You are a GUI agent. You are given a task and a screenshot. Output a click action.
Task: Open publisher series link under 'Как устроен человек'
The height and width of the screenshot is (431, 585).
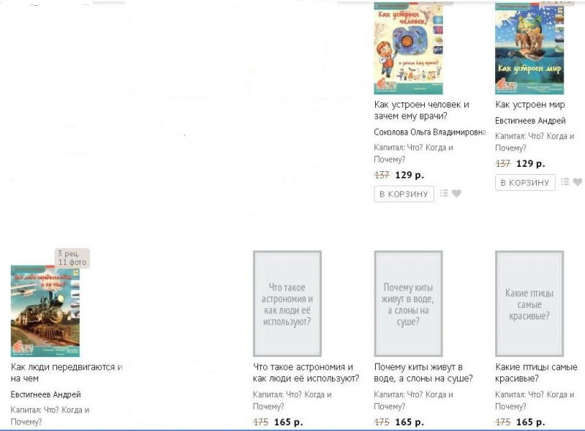(413, 153)
